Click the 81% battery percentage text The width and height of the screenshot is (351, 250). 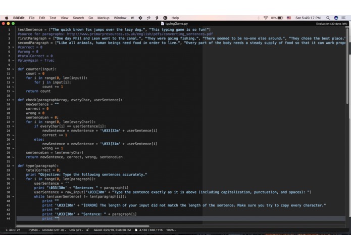click(274, 18)
